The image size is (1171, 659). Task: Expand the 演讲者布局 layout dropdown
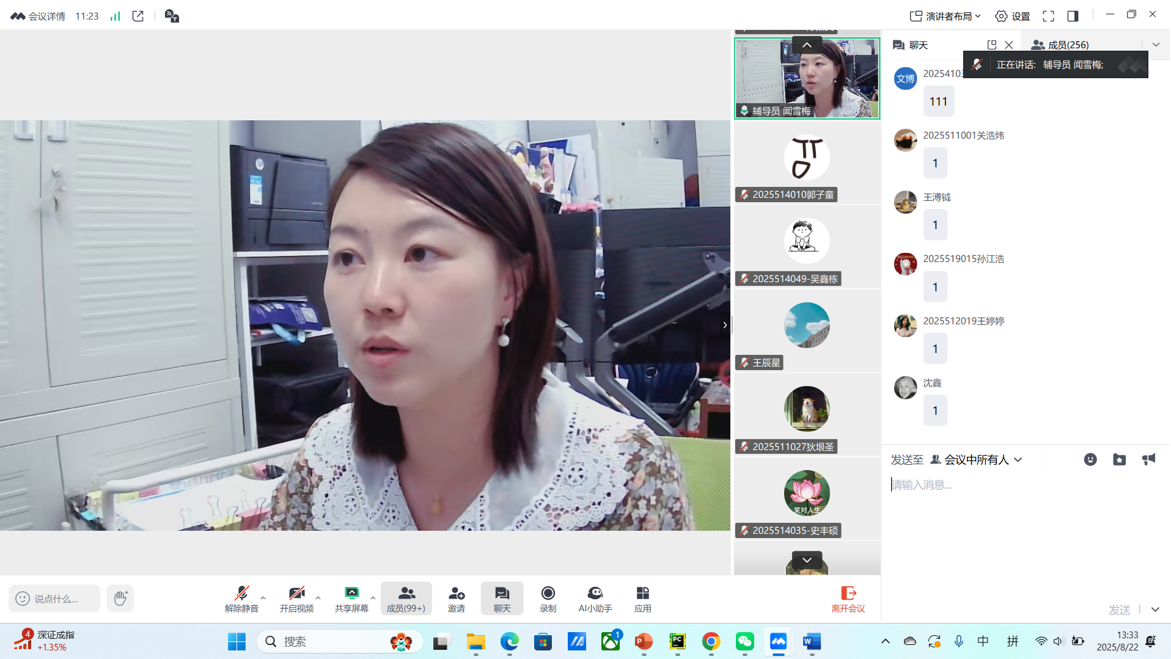945,16
